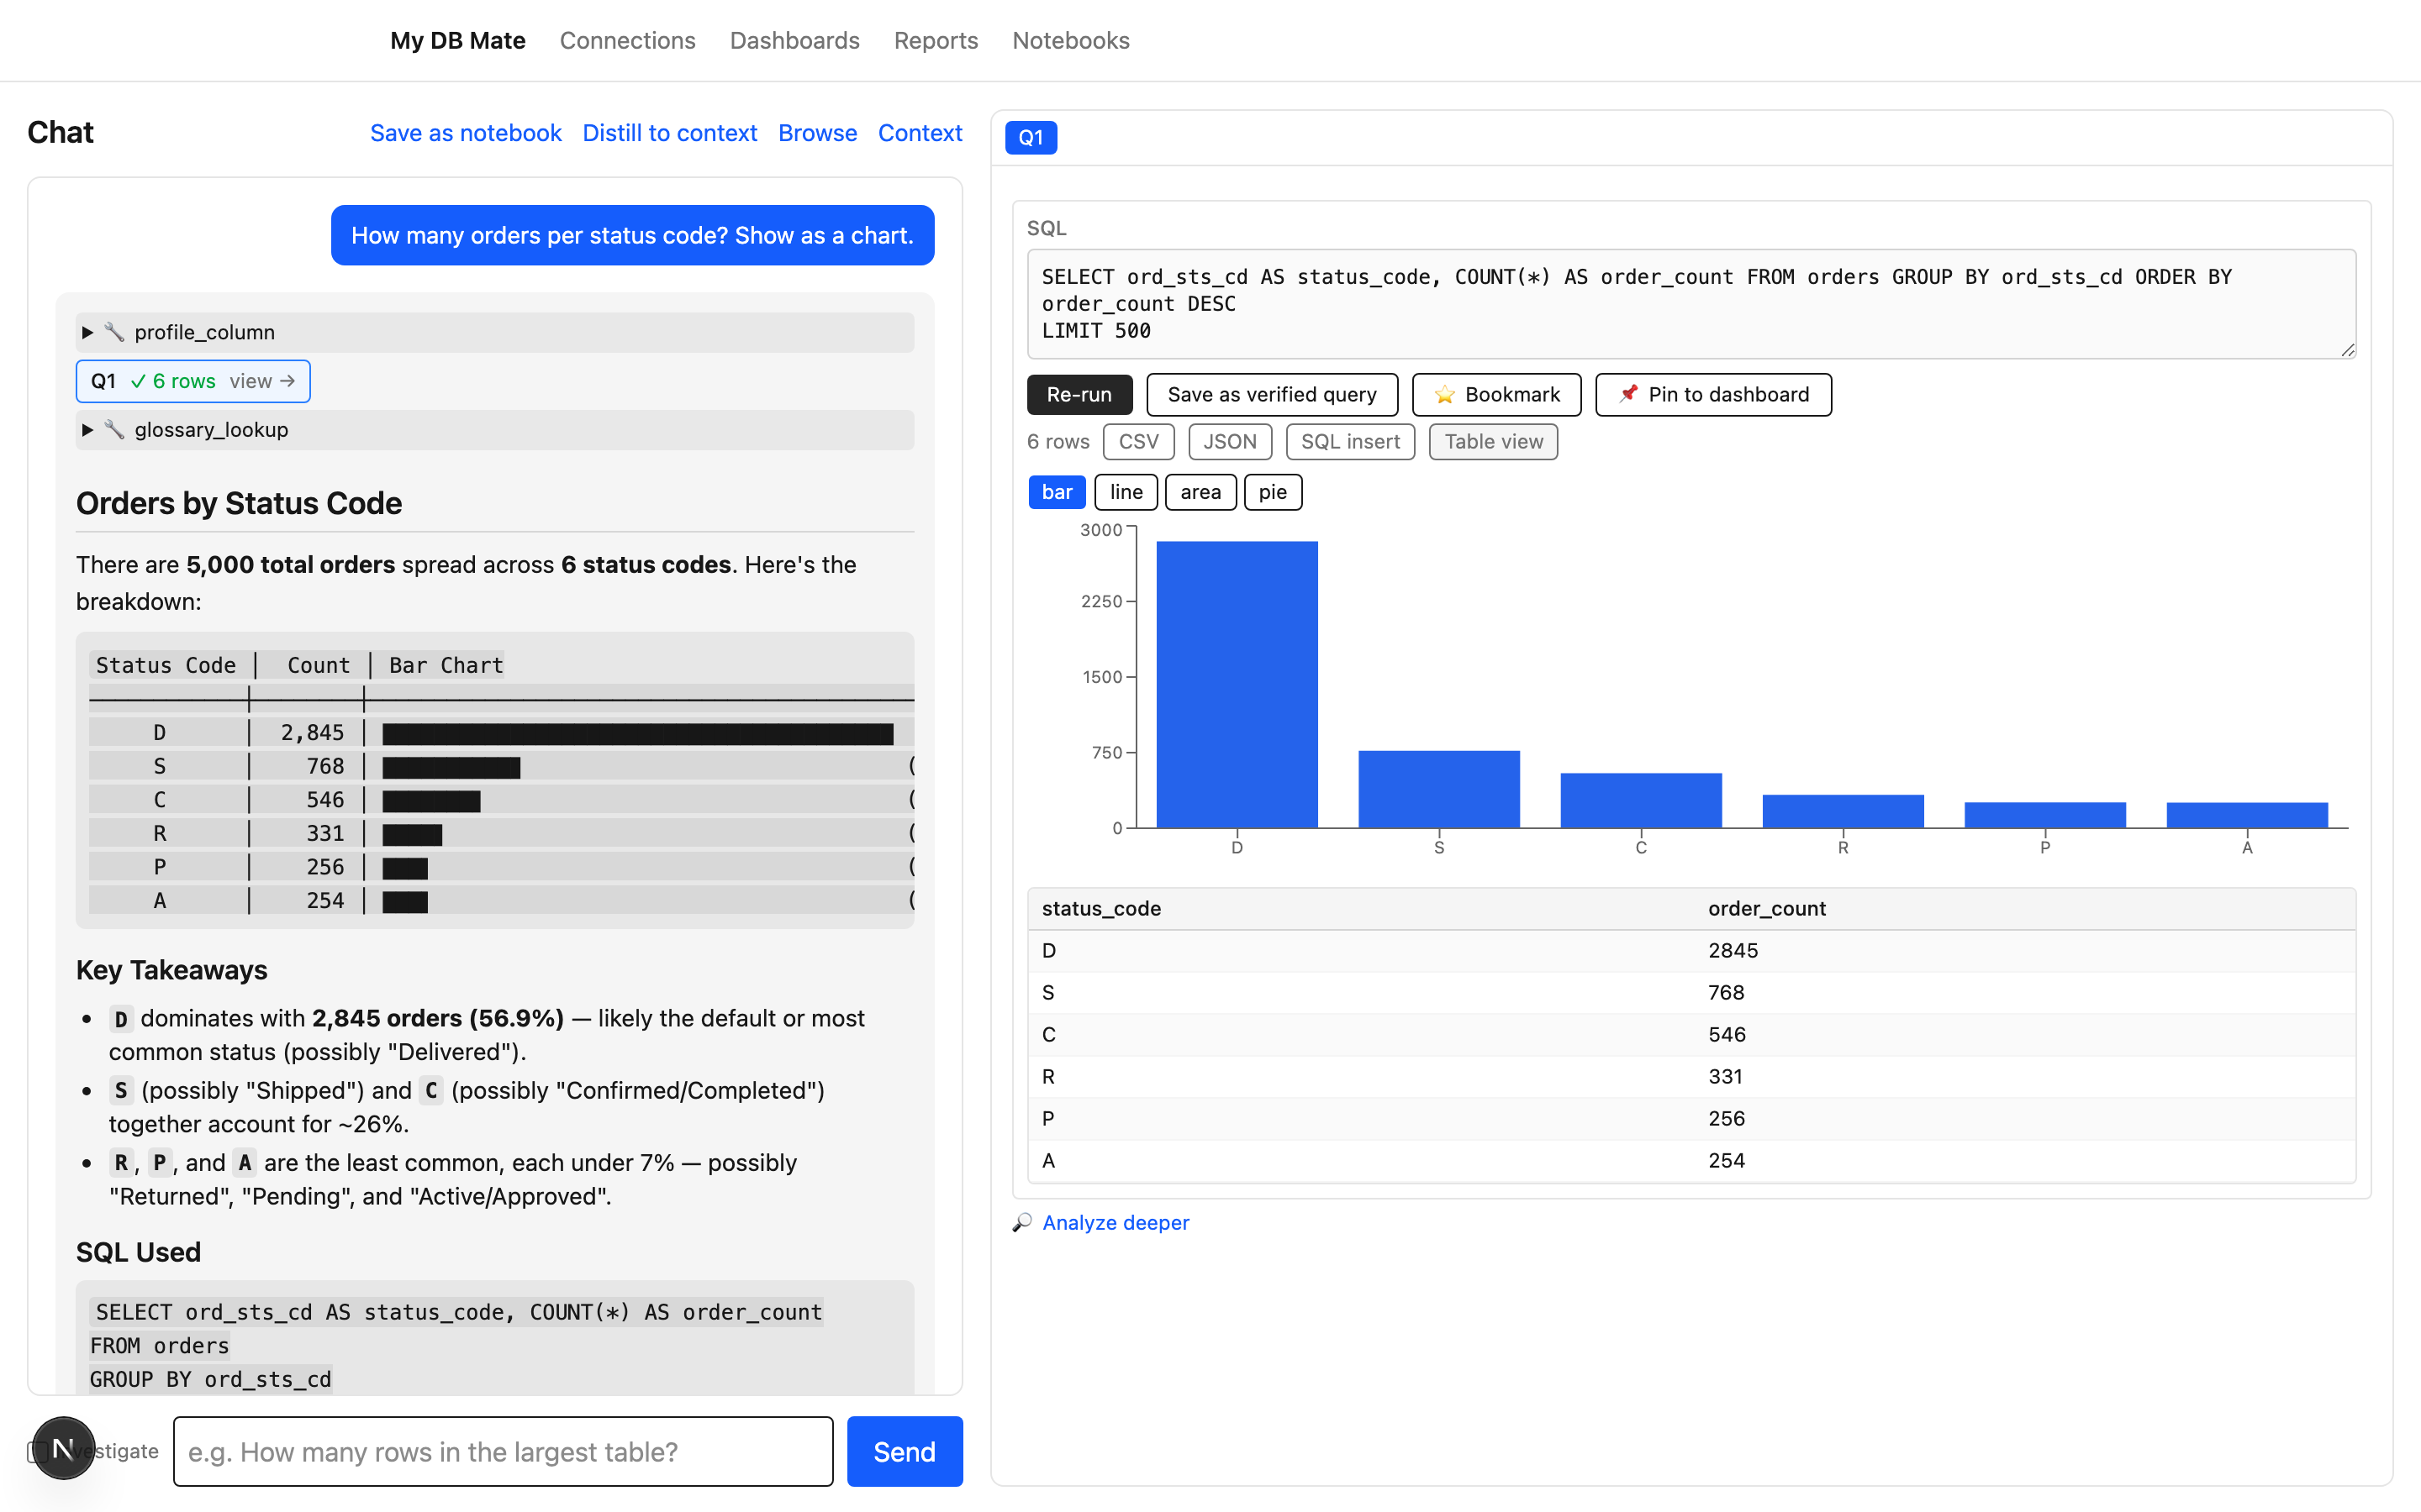Click the Key Takeaways heading
This screenshot has width=2421, height=1512.
(x=171, y=970)
